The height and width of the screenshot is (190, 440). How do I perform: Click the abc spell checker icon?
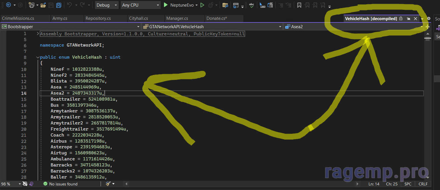click(x=252, y=5)
